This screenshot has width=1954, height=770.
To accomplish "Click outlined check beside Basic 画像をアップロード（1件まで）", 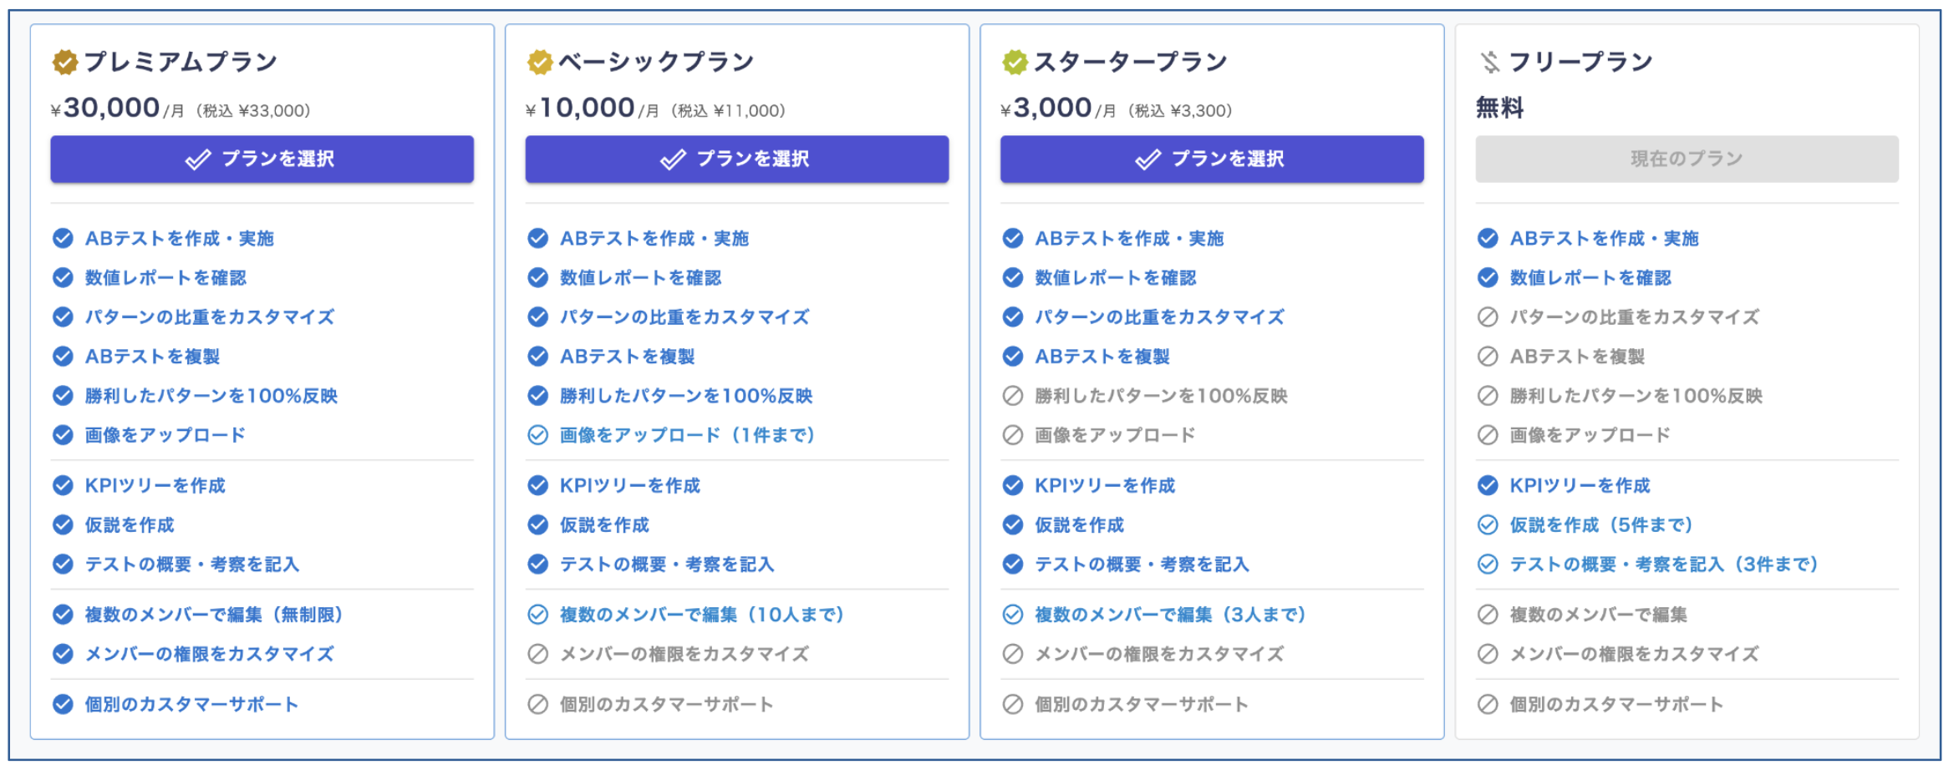I will click(x=538, y=435).
